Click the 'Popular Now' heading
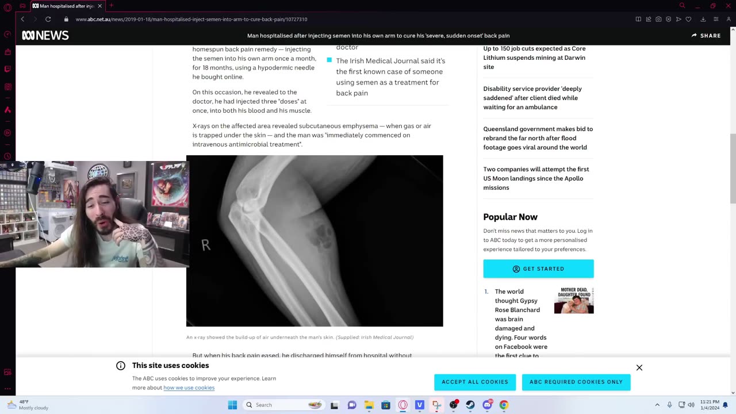Image resolution: width=736 pixels, height=414 pixels. 510,217
